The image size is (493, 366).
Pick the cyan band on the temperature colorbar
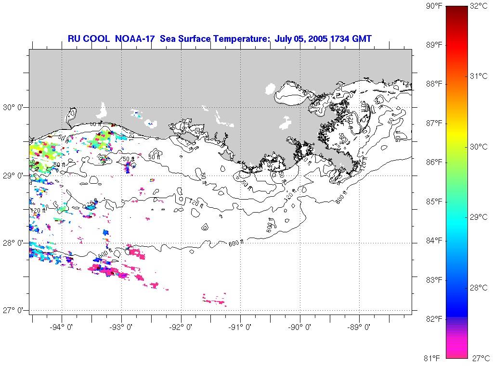(x=457, y=223)
